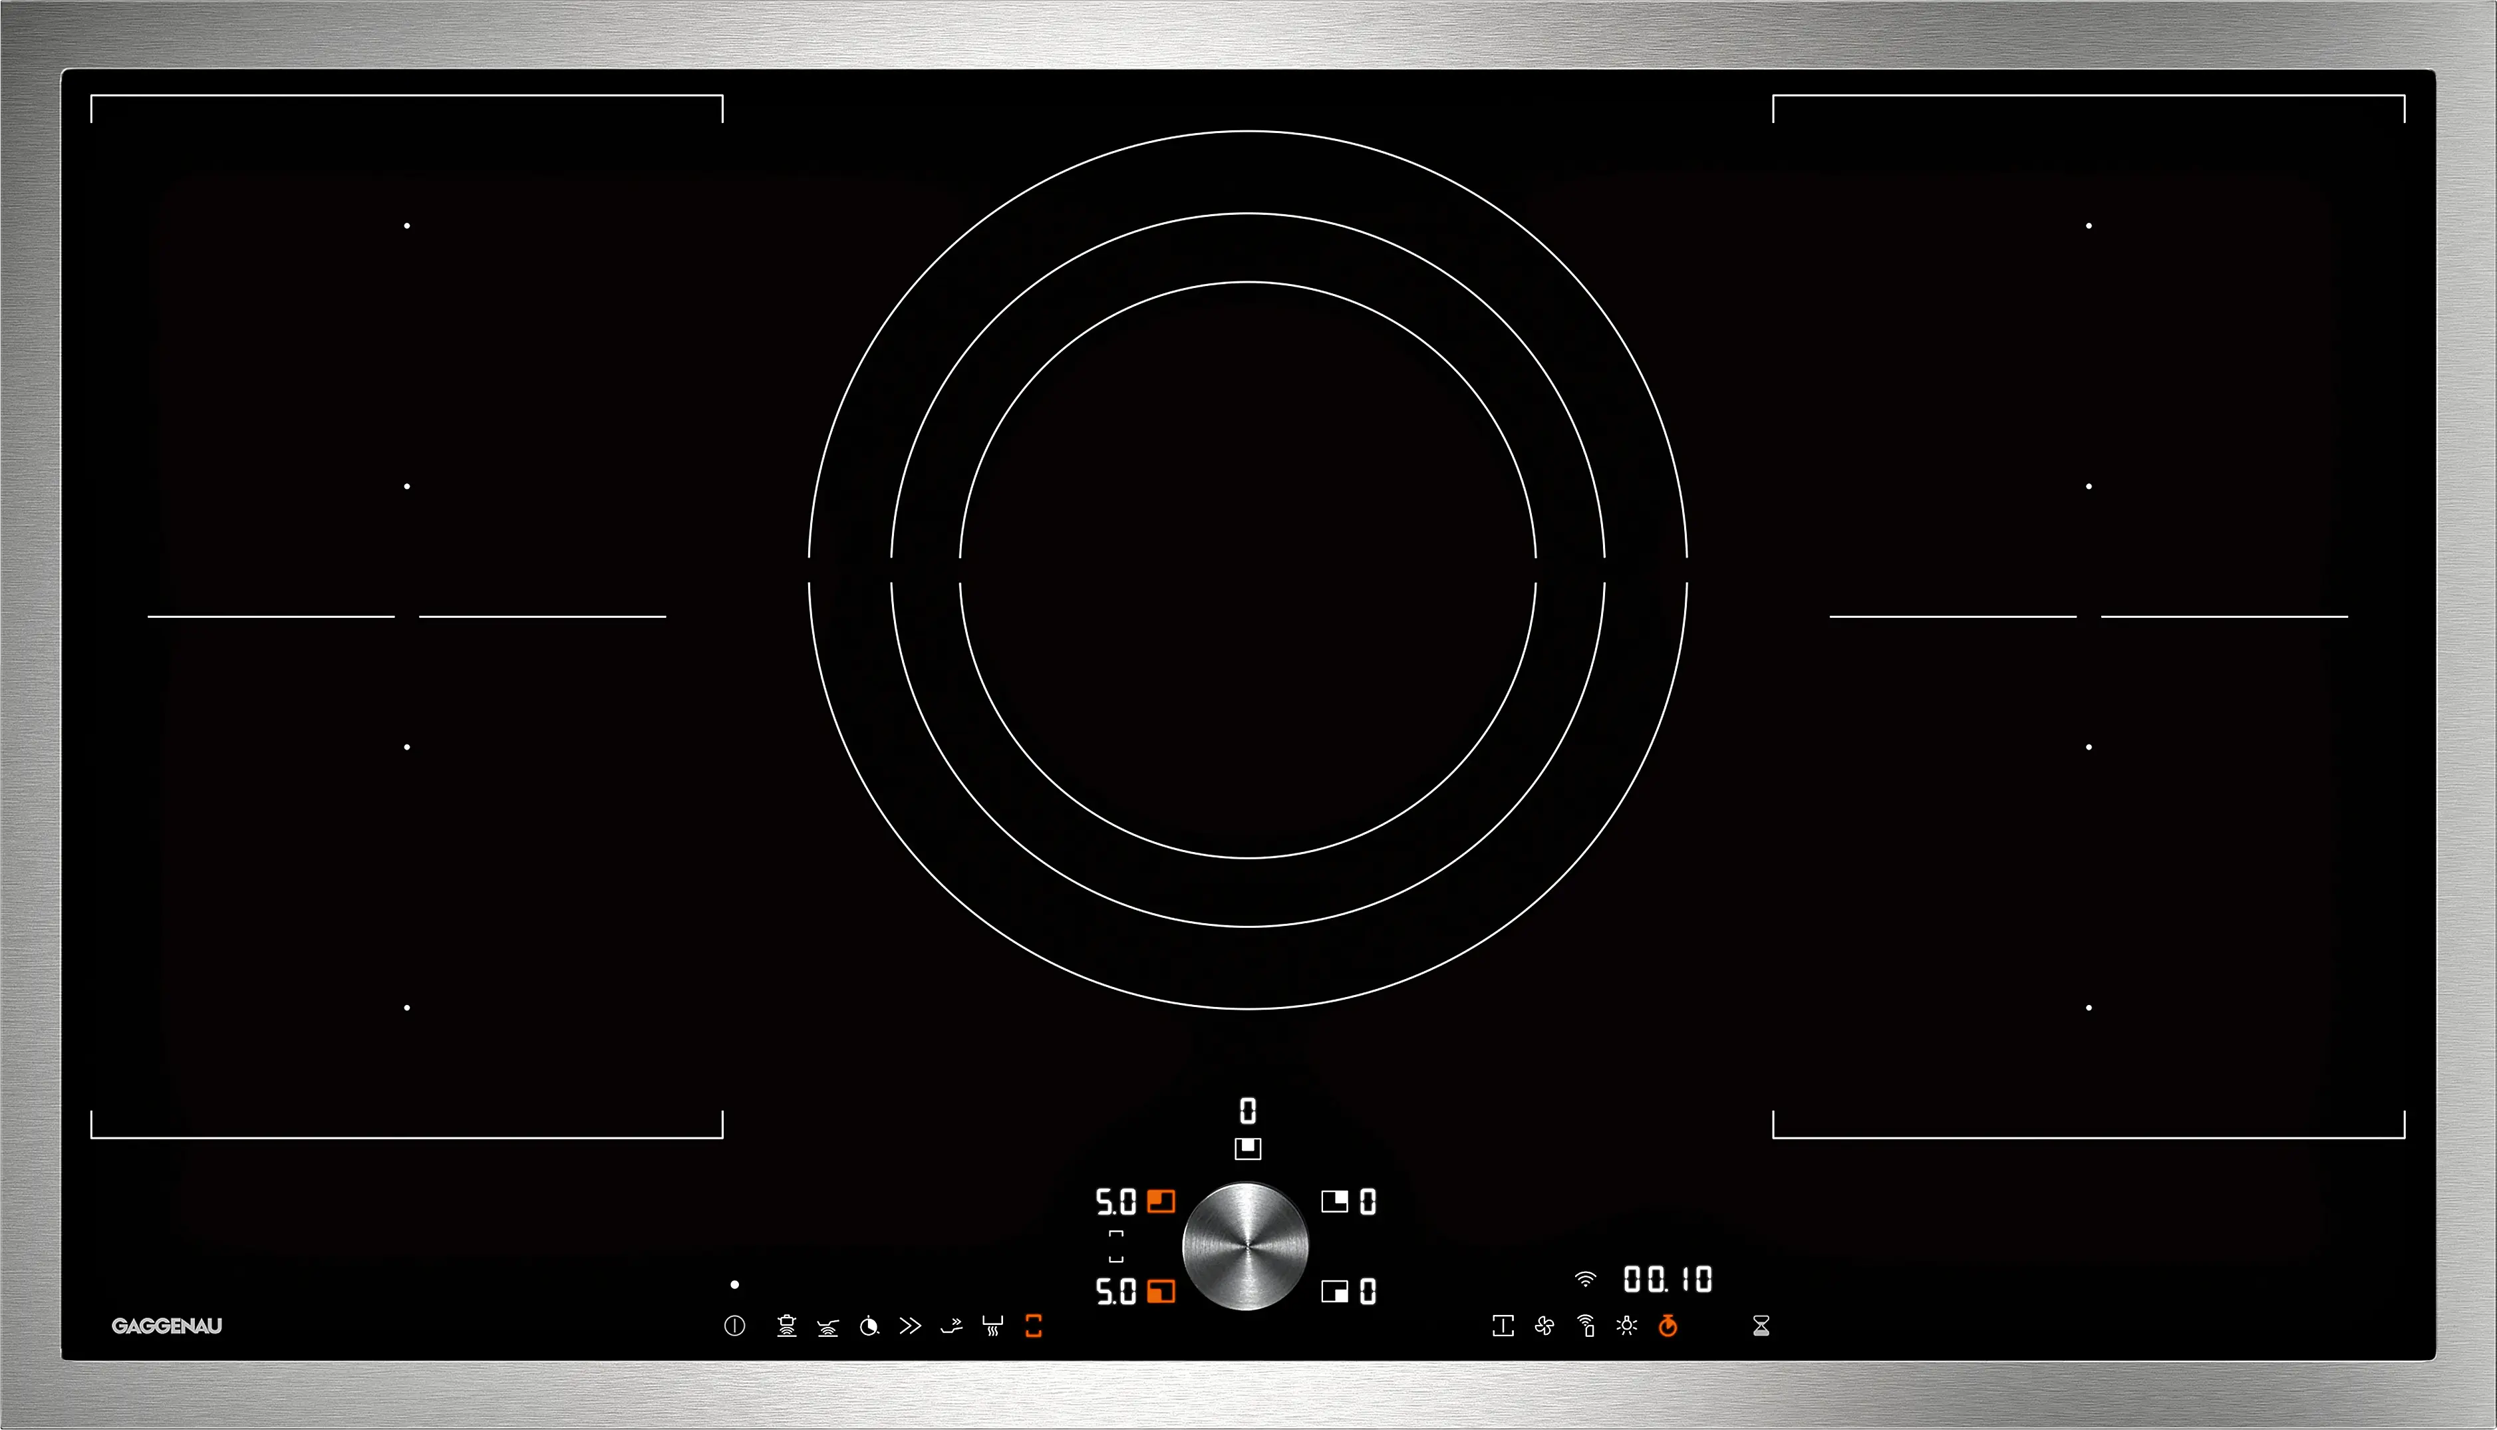Select the center round zone icon

(1248, 1148)
